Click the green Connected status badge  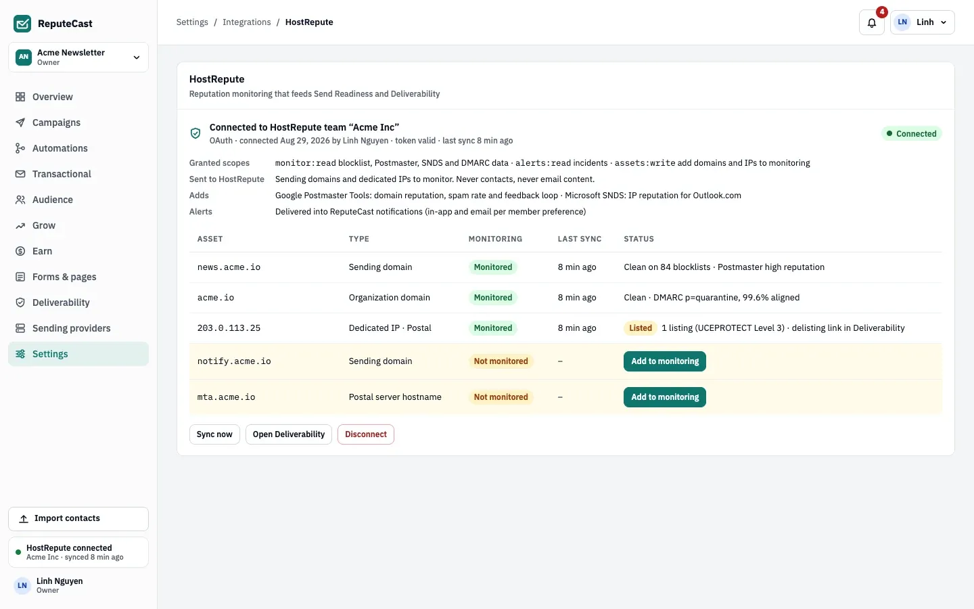[x=911, y=133]
